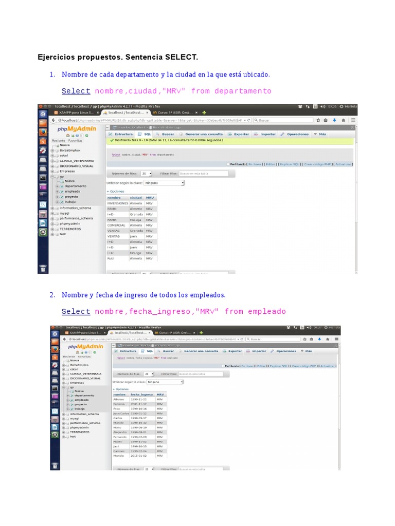Viewport: 395px width, 526px height.
Task: Click the new tab plus in the departamento screenshot
Action: pos(204,112)
